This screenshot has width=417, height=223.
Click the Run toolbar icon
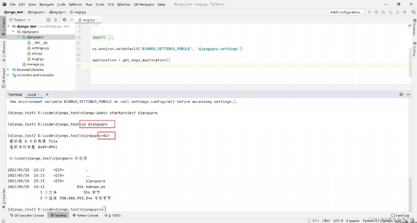click(370, 12)
